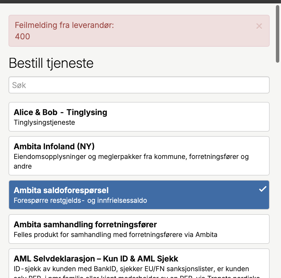Click the 400 error code text
The width and height of the screenshot is (281, 278).
tap(22, 36)
